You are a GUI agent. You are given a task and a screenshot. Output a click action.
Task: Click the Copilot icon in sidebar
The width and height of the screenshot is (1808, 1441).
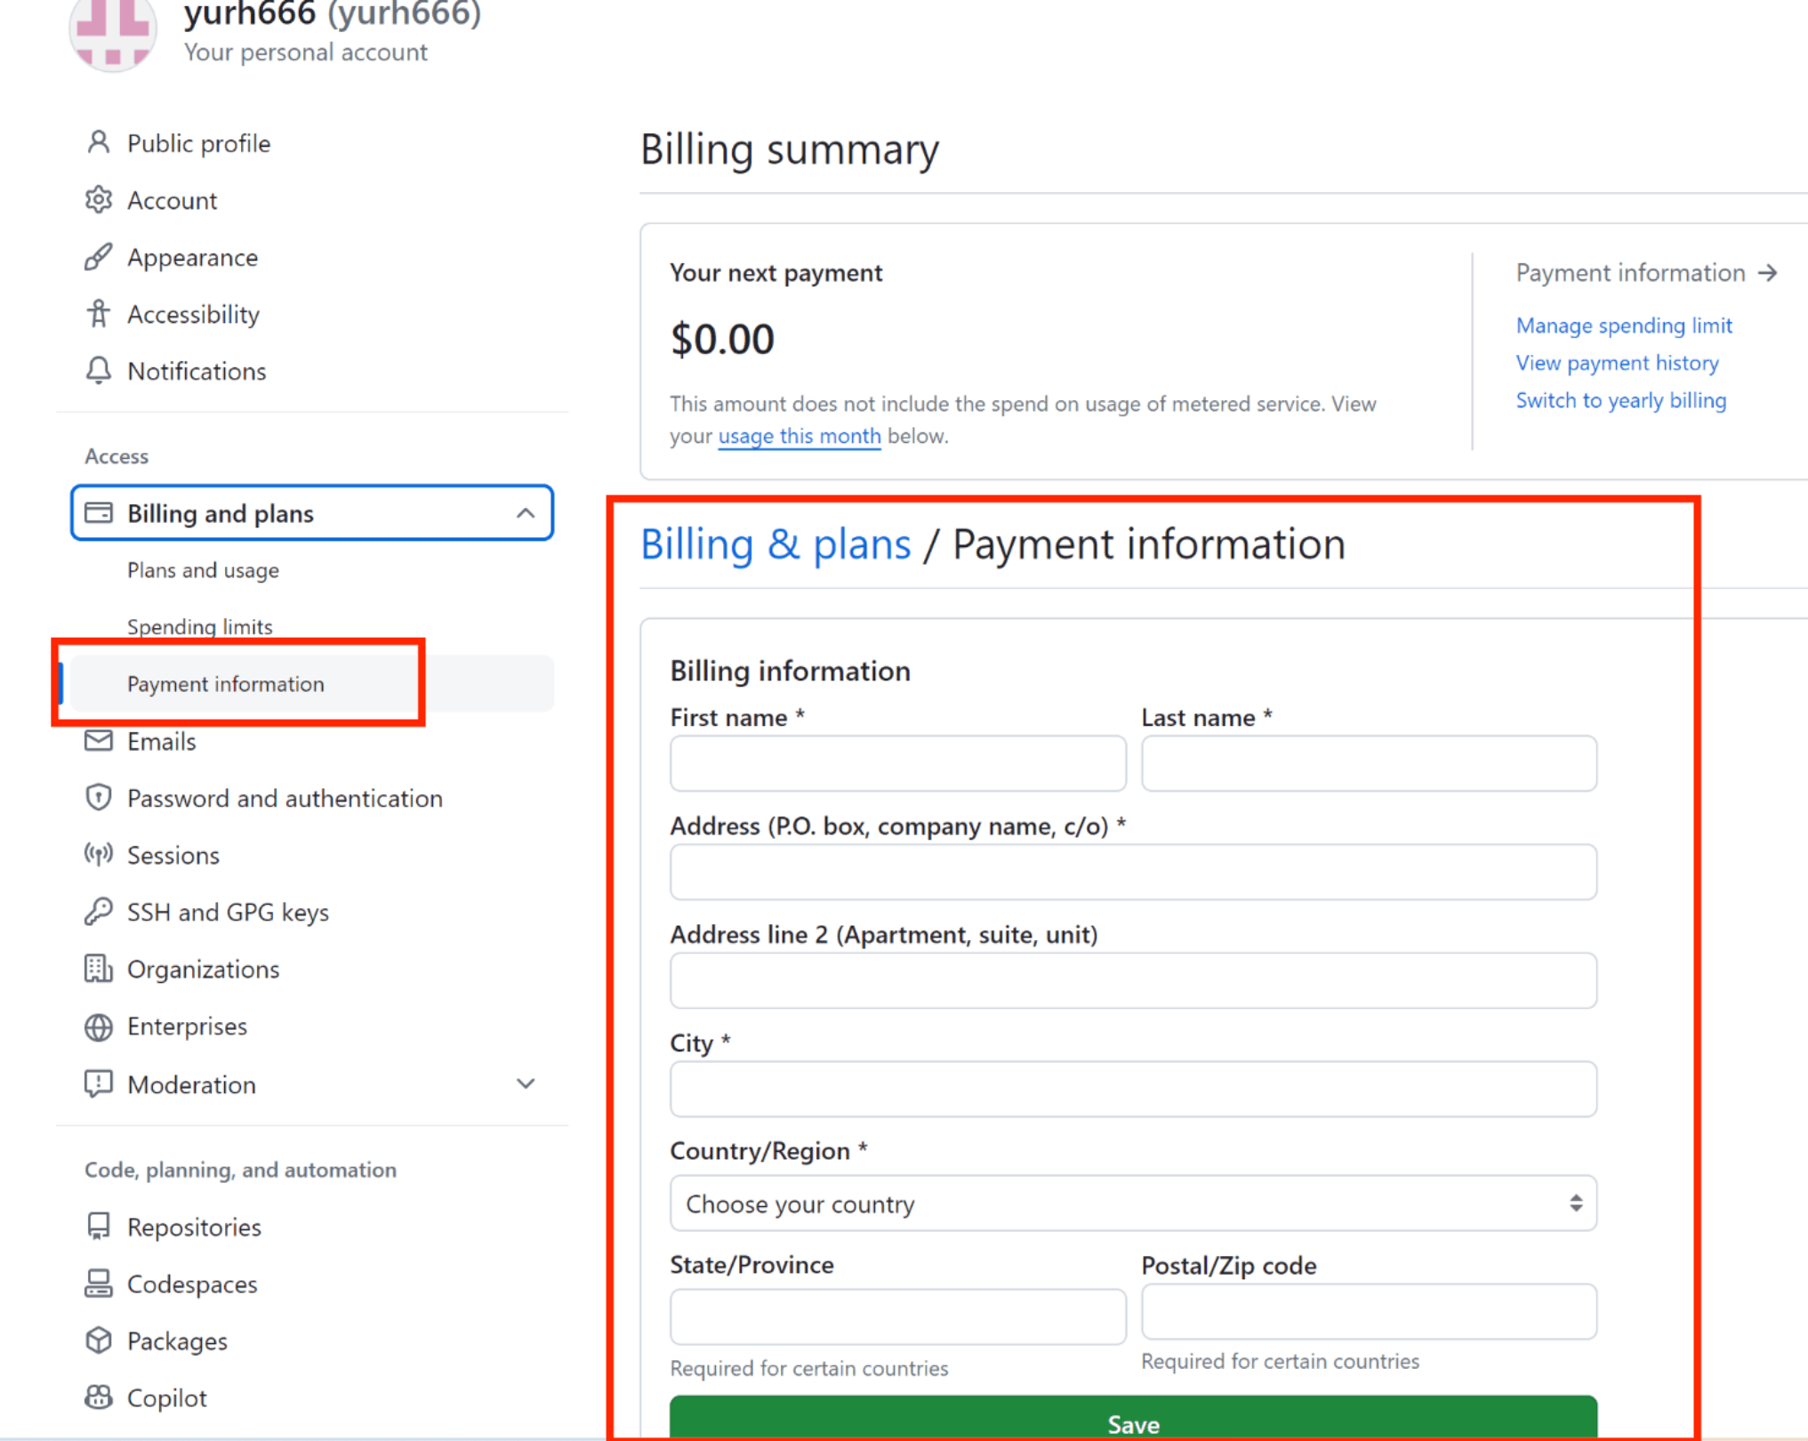pos(99,1397)
